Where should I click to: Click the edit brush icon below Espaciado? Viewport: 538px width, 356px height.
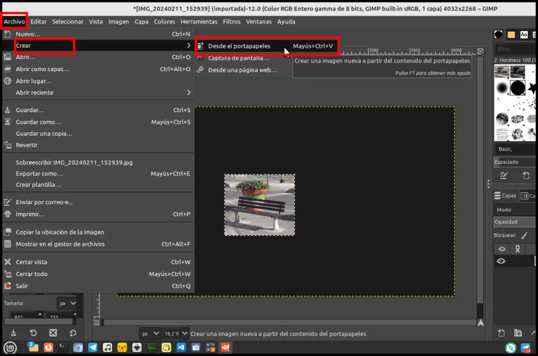pyautogui.click(x=504, y=175)
